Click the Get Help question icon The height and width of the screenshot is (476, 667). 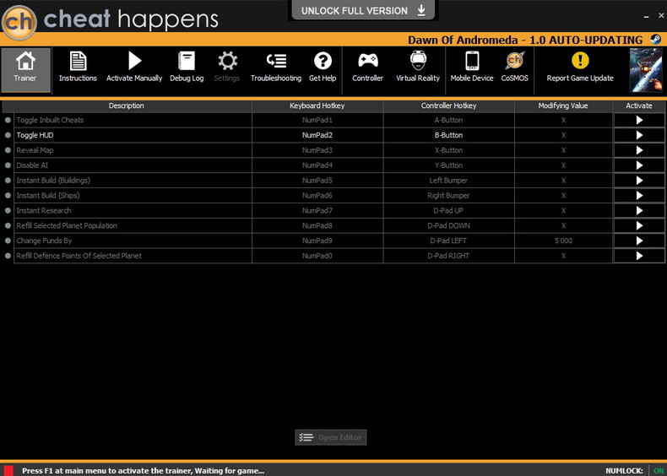point(323,61)
